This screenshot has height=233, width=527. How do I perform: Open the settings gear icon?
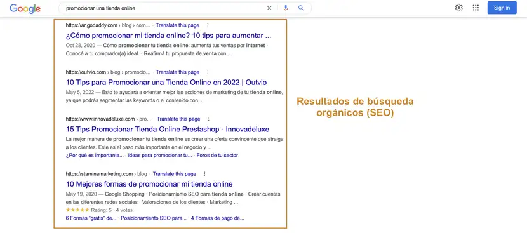(x=459, y=8)
